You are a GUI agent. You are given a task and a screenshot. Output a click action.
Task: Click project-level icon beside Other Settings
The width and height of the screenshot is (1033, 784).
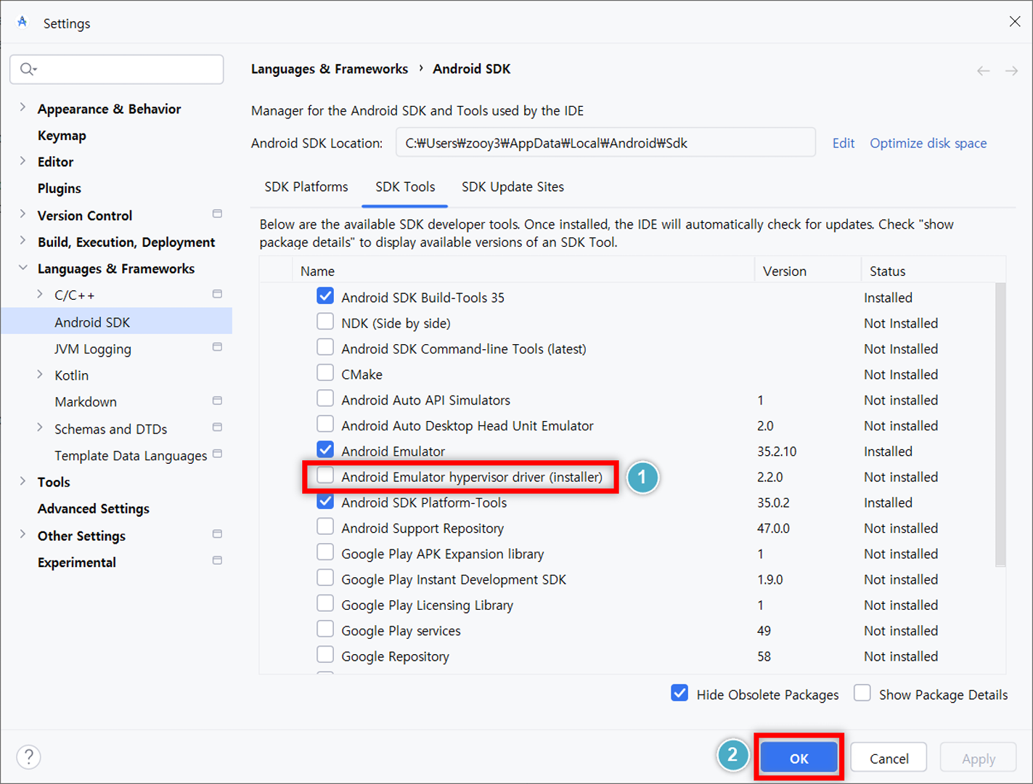pos(217,534)
